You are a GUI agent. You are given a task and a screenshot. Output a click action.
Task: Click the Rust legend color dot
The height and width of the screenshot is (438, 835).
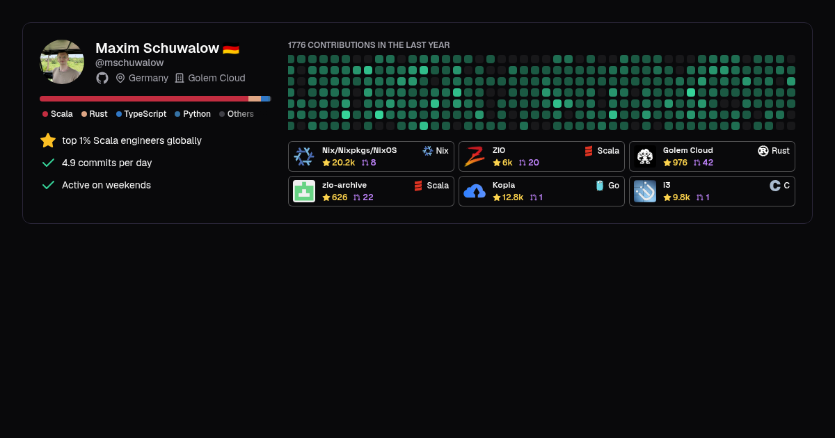(84, 114)
